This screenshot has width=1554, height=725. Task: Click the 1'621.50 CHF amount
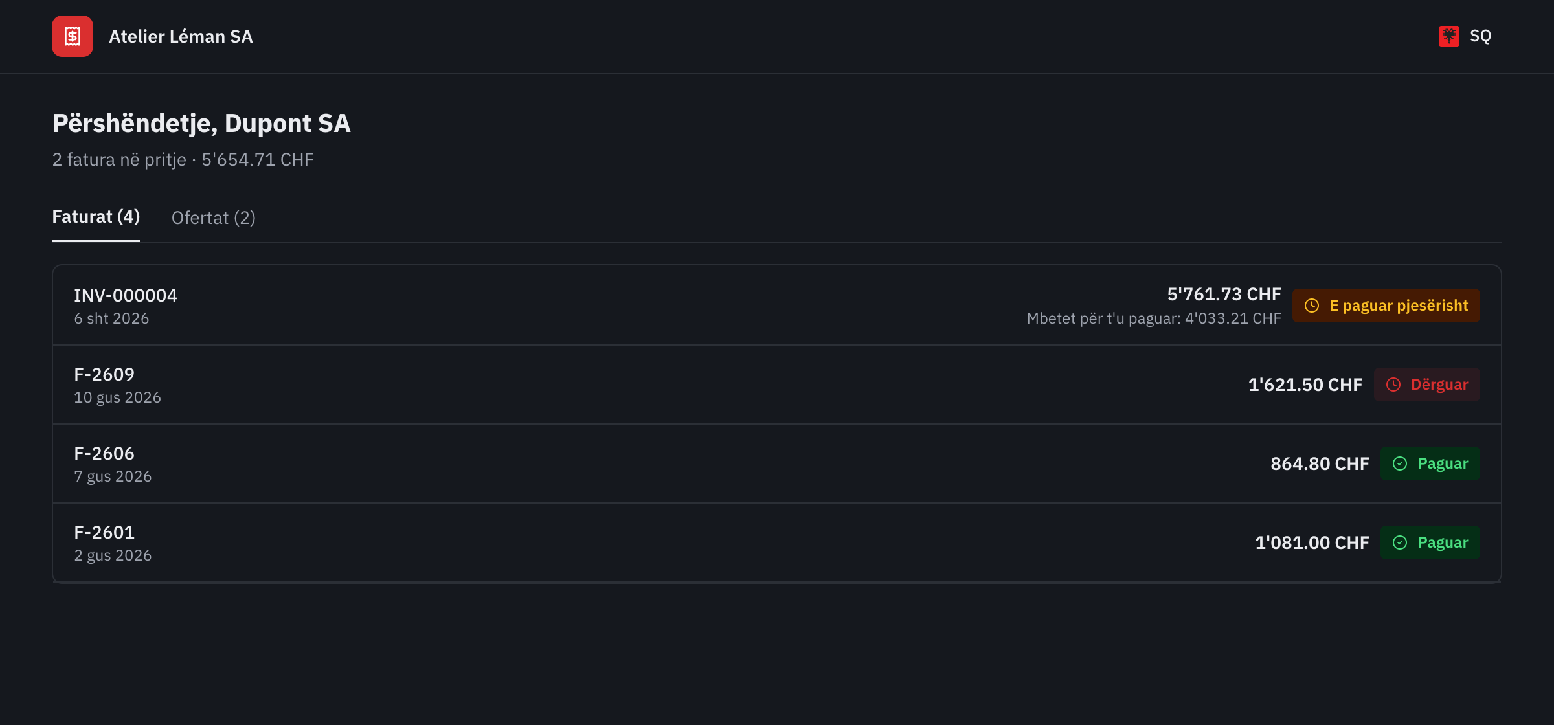pos(1305,385)
